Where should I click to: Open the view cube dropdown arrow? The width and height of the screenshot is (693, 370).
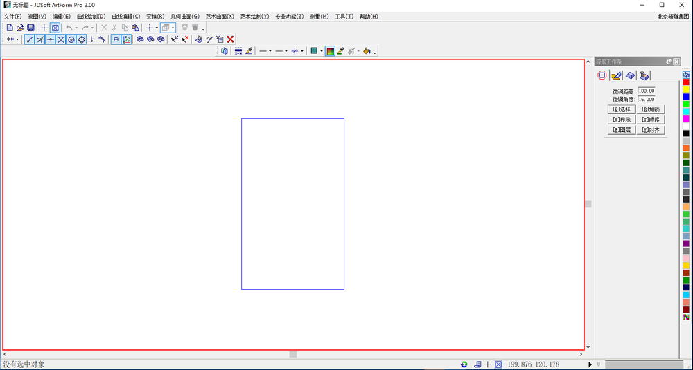tap(173, 28)
